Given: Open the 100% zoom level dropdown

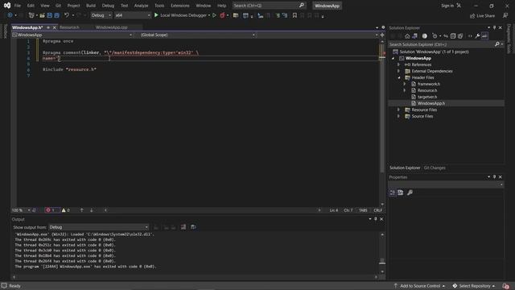Looking at the screenshot, I should pos(21,210).
